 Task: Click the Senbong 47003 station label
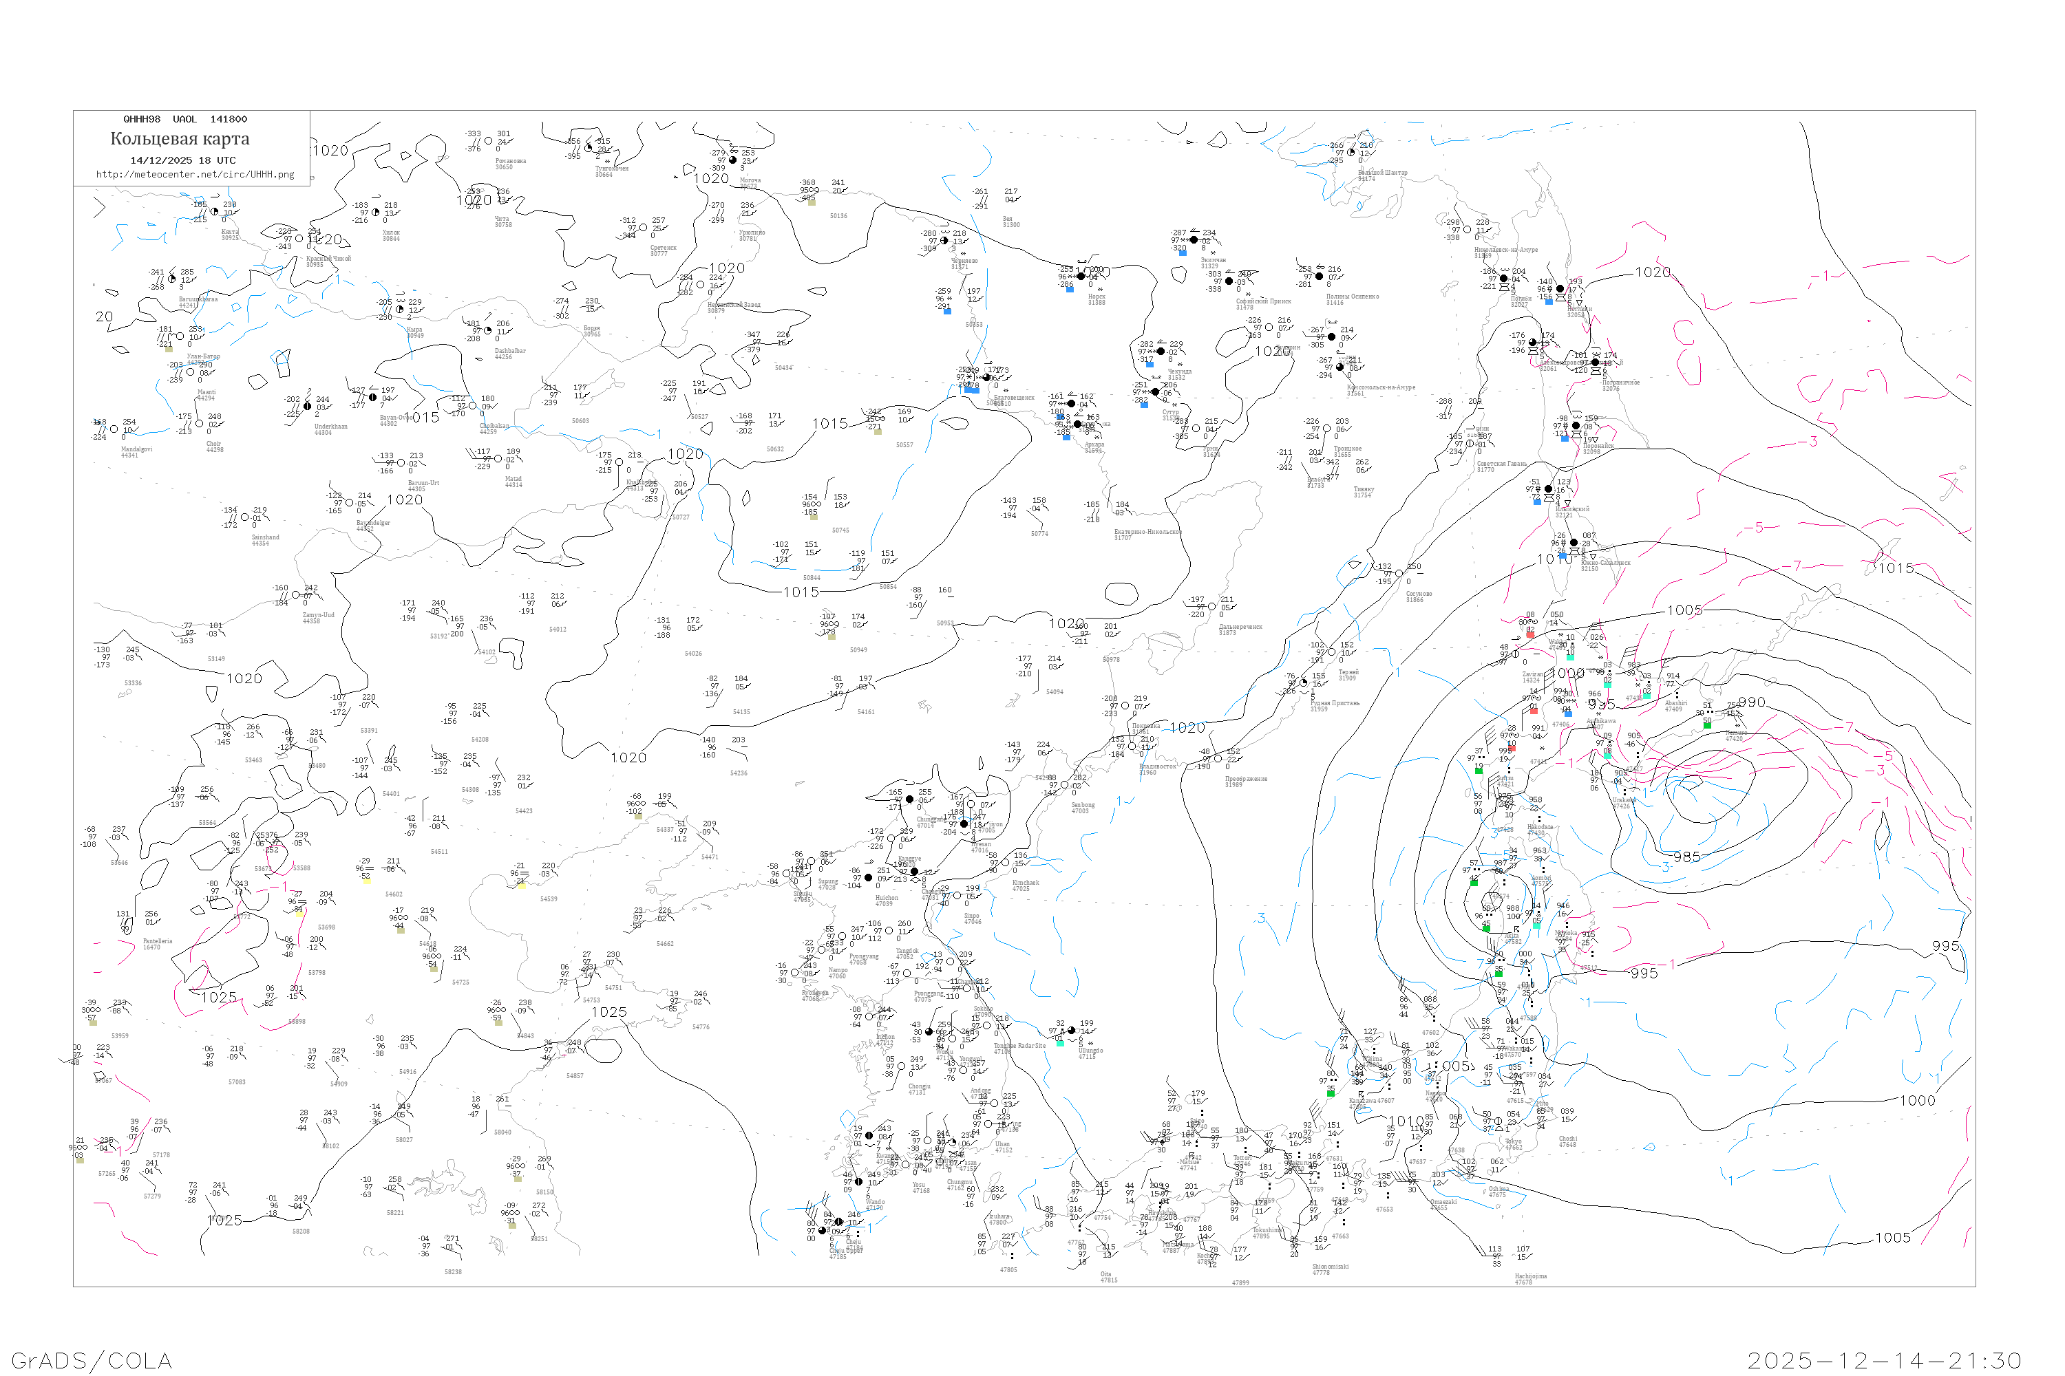pyautogui.click(x=1083, y=807)
